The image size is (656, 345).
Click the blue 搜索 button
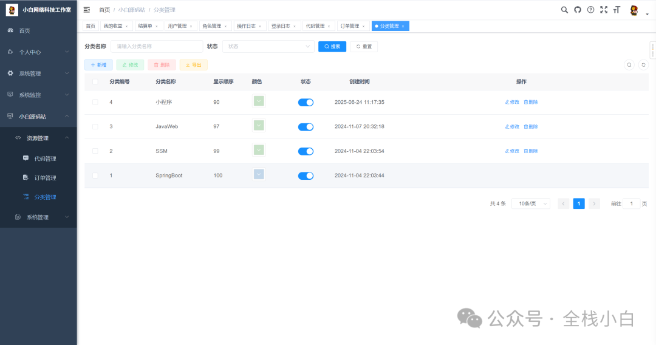[332, 46]
